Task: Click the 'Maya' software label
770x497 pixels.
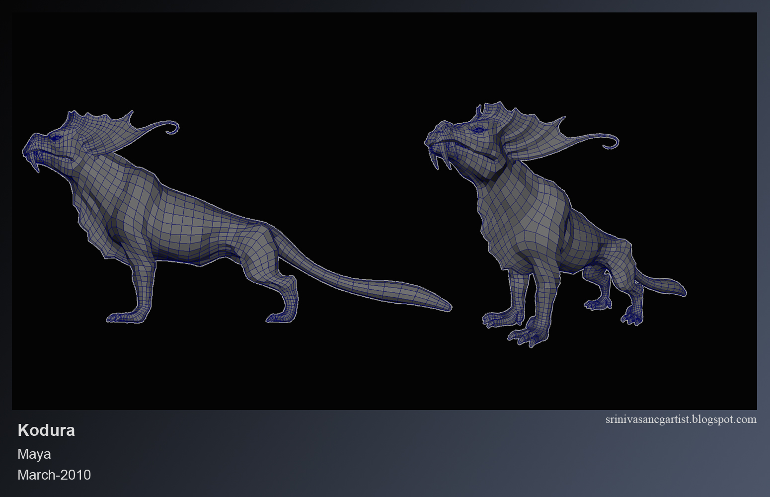Action: point(34,454)
